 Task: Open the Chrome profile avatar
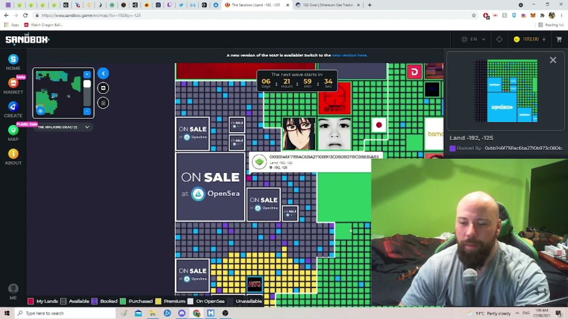[x=552, y=15]
